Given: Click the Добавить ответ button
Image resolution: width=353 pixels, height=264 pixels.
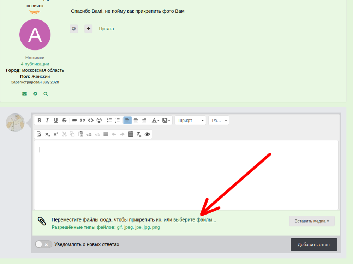Looking at the screenshot, I should click(314, 245).
